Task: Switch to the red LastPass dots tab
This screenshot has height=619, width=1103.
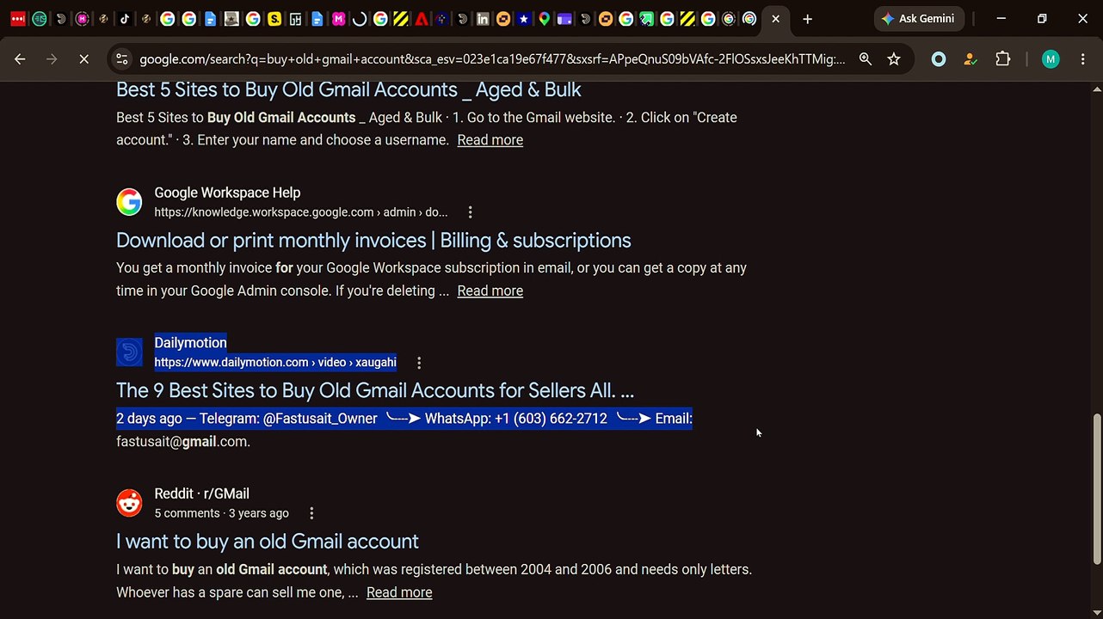Action: coord(18,19)
